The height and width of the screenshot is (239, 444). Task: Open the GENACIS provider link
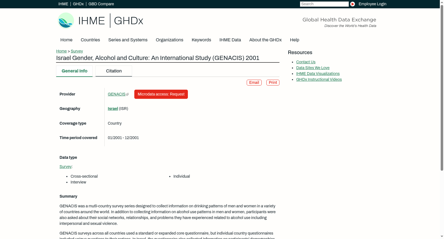point(117,94)
